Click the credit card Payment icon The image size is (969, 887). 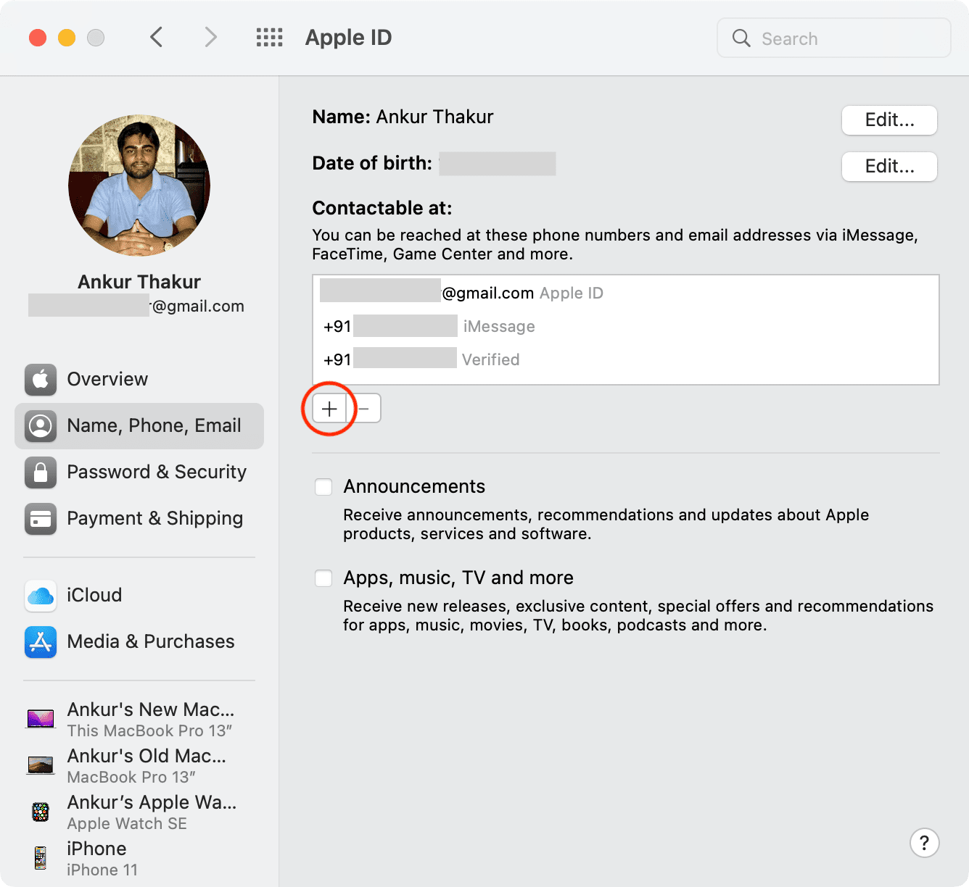[x=41, y=519]
